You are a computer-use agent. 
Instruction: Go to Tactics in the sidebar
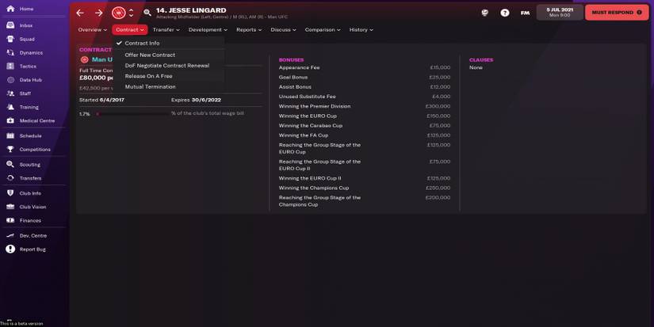28,67
